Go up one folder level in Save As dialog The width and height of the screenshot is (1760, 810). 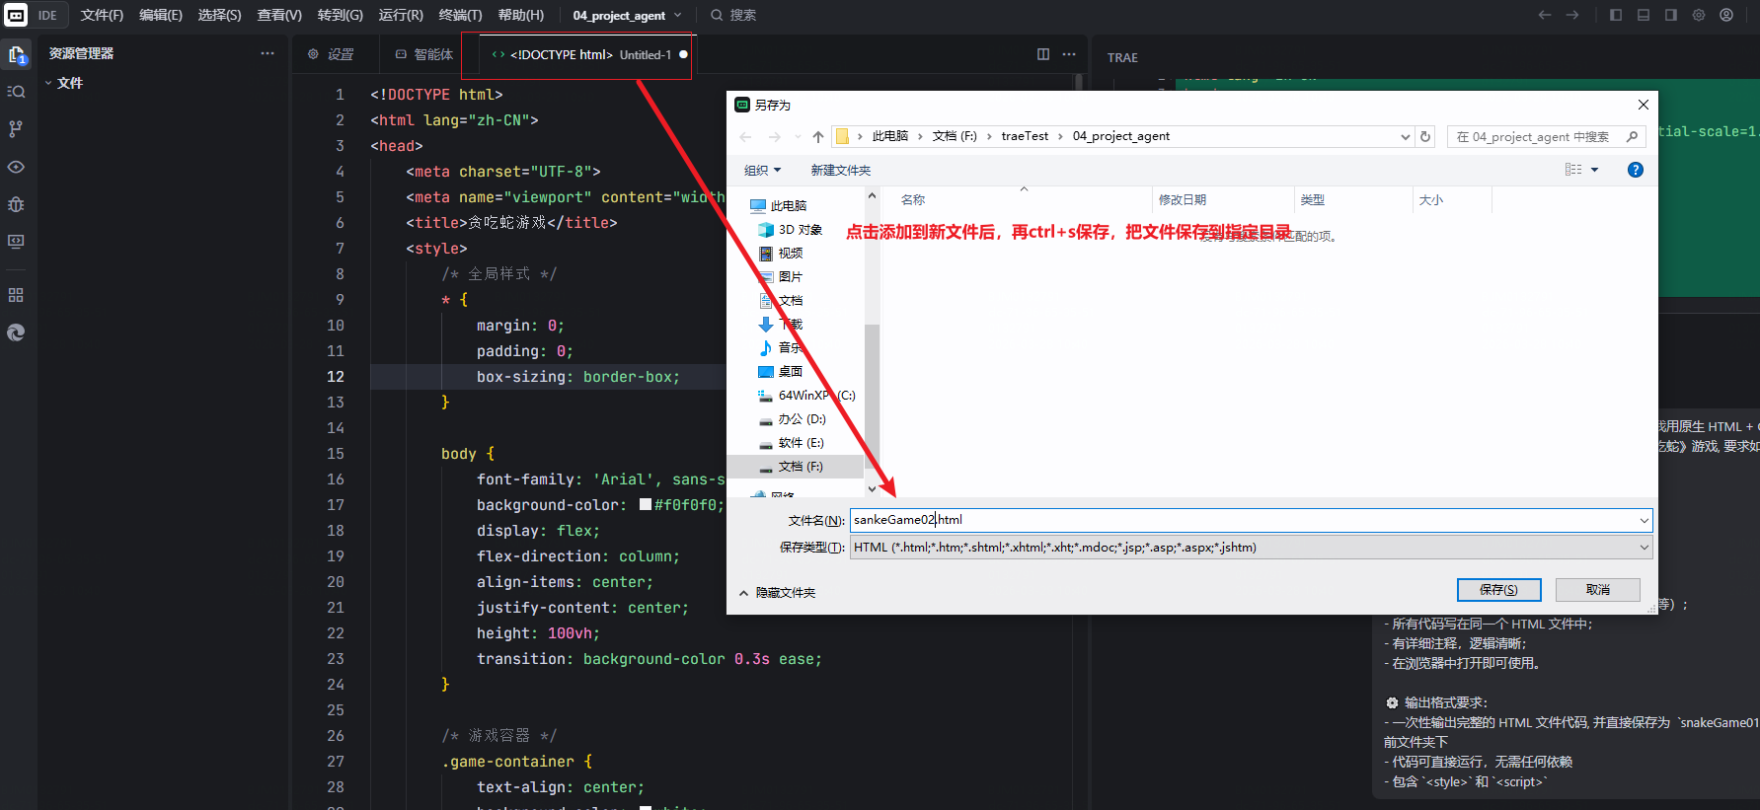(818, 136)
